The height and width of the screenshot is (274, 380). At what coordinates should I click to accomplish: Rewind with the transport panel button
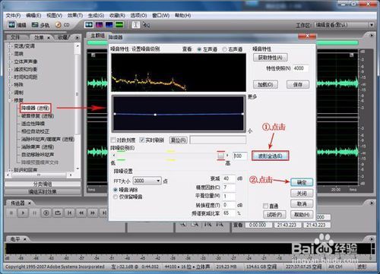pyautogui.click(x=81, y=213)
